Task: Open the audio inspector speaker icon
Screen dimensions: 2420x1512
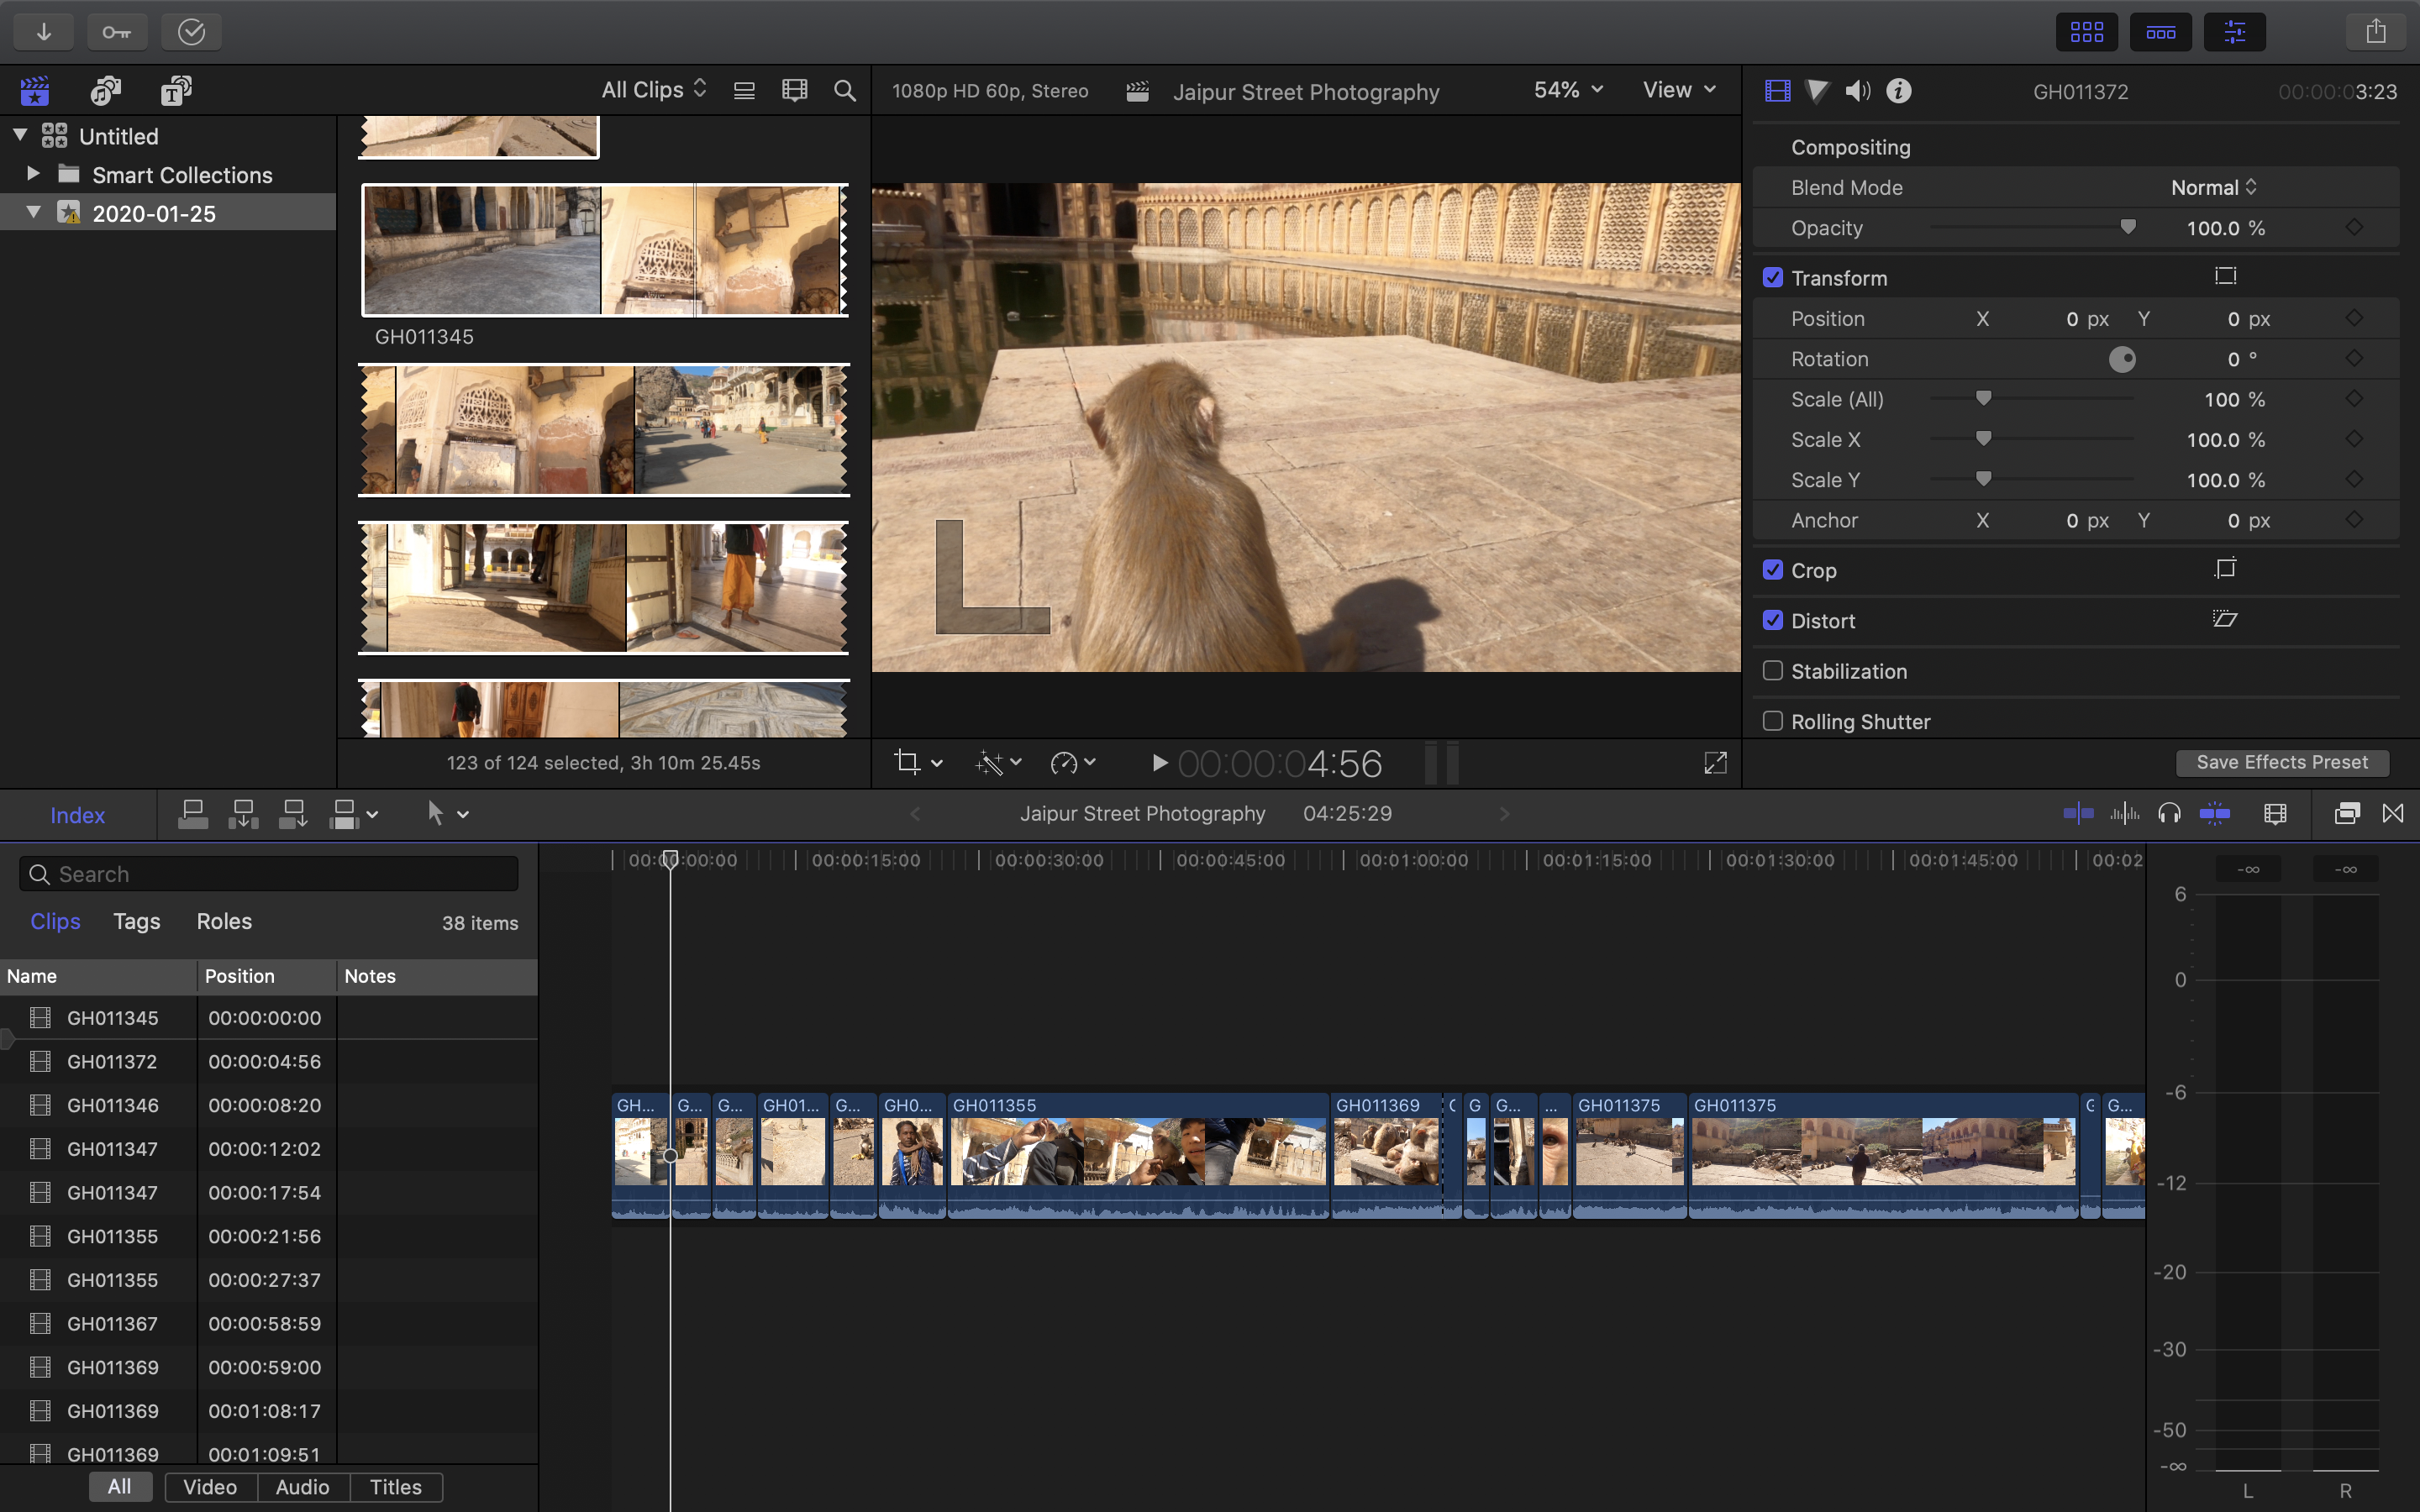Action: [1857, 91]
